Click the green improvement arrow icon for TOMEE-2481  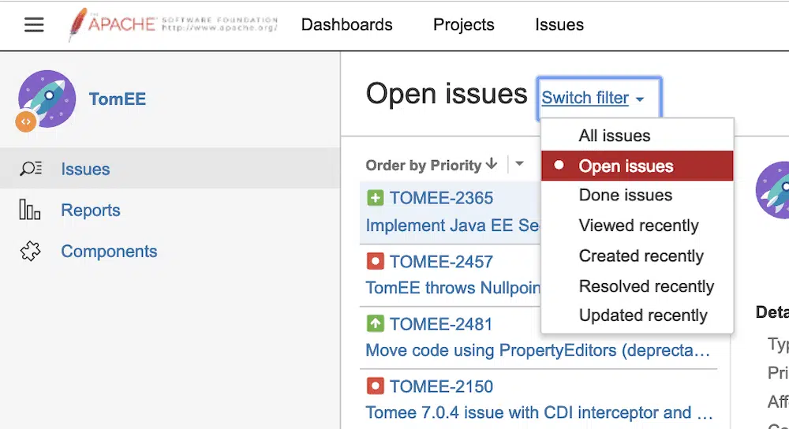[x=375, y=323]
